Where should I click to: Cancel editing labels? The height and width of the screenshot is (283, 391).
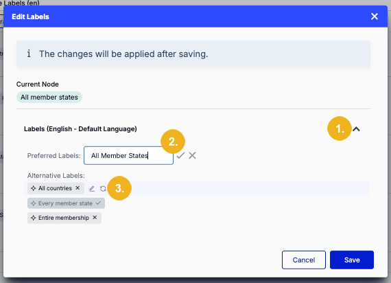pyautogui.click(x=304, y=260)
